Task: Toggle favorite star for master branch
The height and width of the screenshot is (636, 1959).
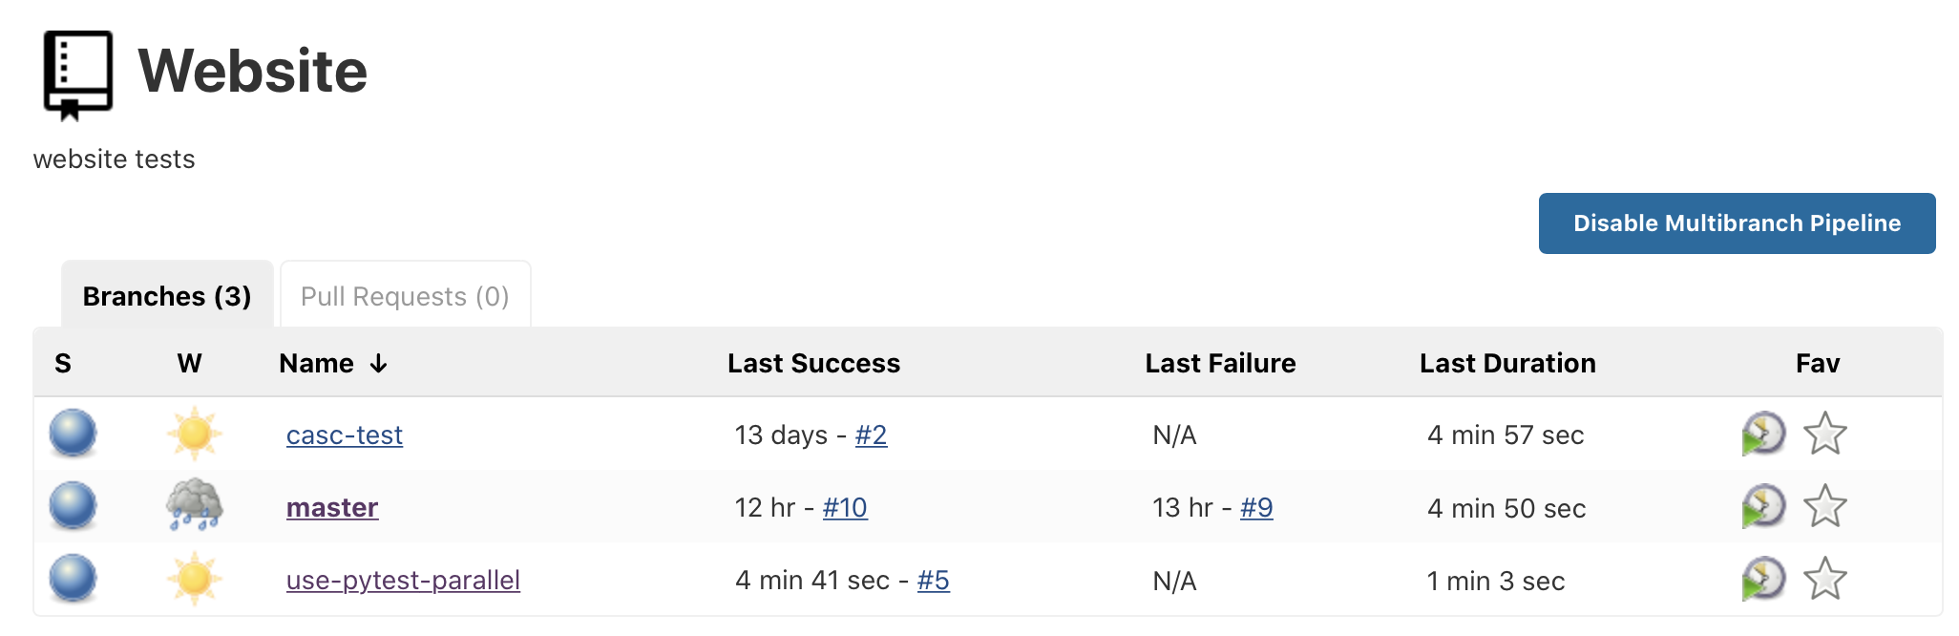Action: (x=1824, y=506)
